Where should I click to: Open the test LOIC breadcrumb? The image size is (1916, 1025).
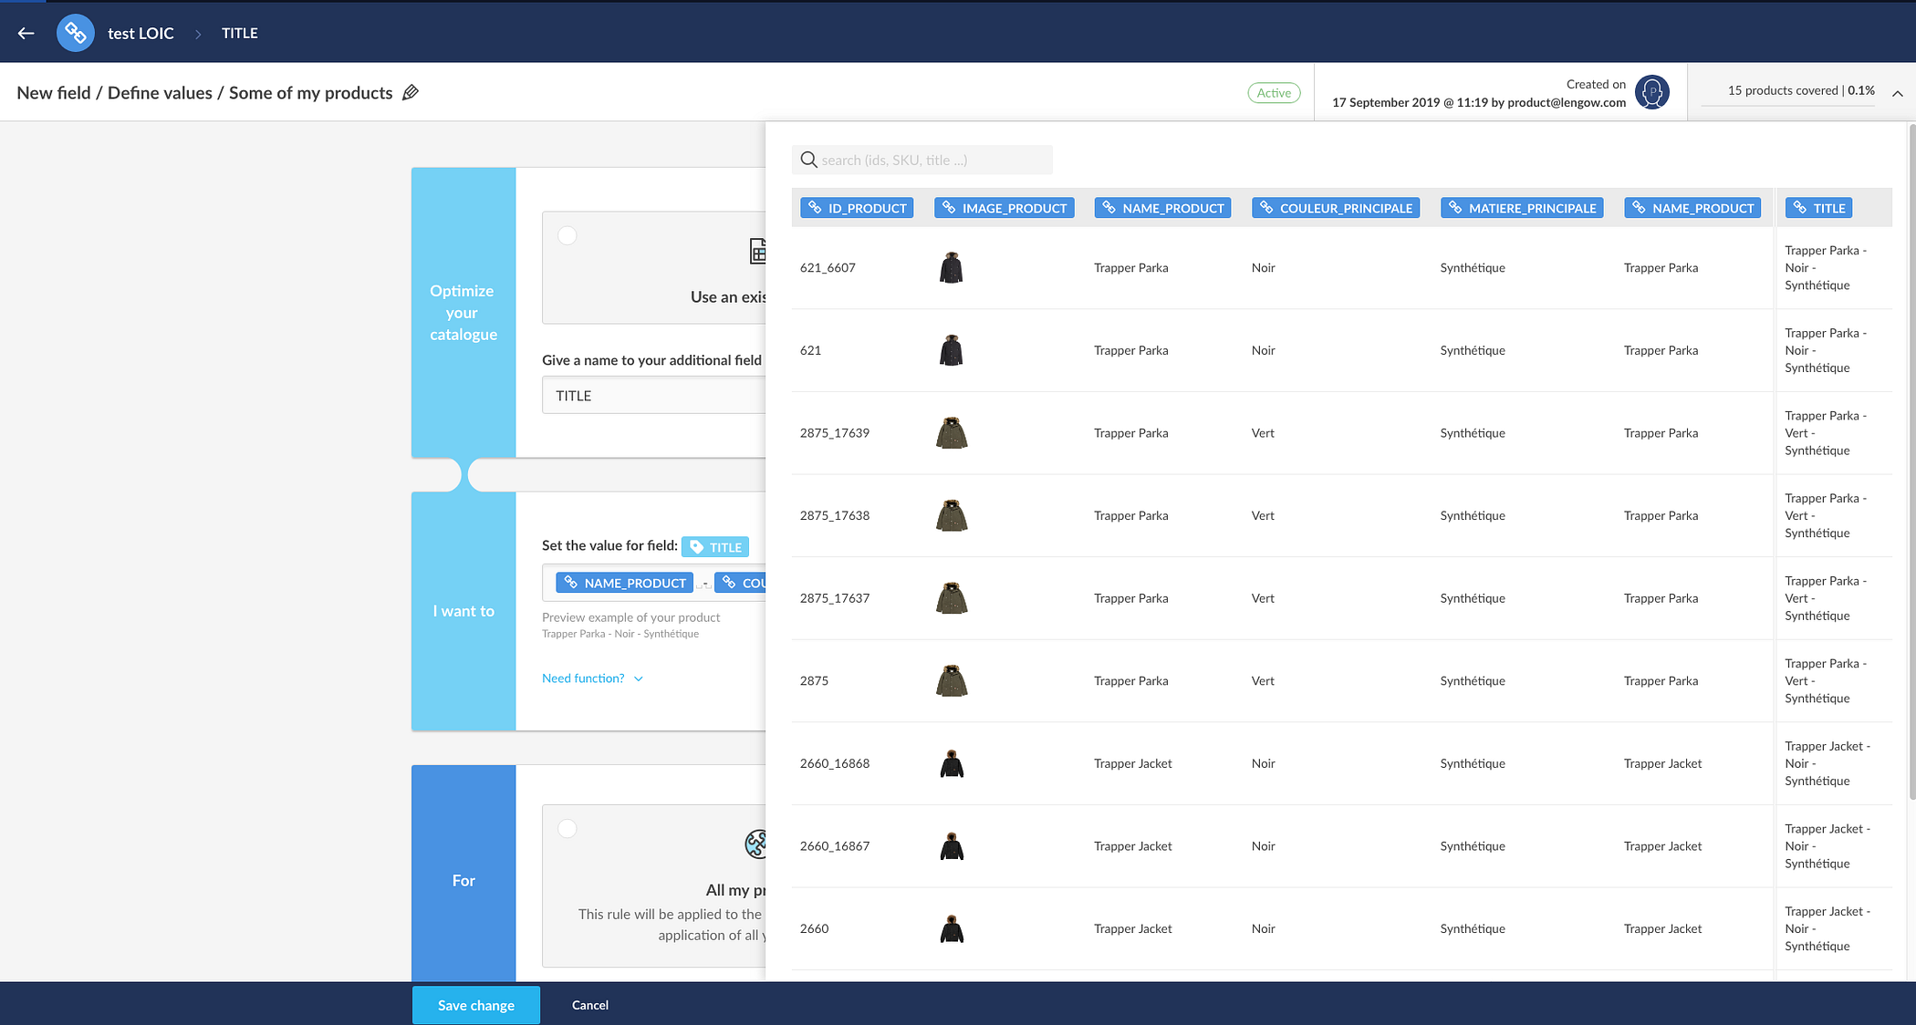coord(141,33)
